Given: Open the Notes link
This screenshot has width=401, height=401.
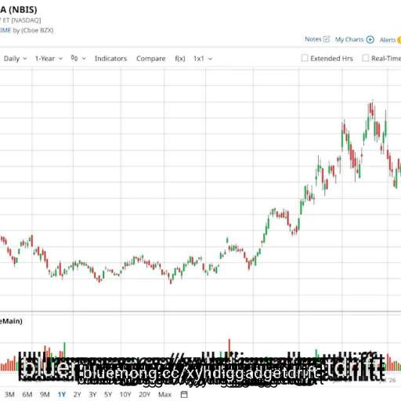Looking at the screenshot, I should click(x=313, y=39).
